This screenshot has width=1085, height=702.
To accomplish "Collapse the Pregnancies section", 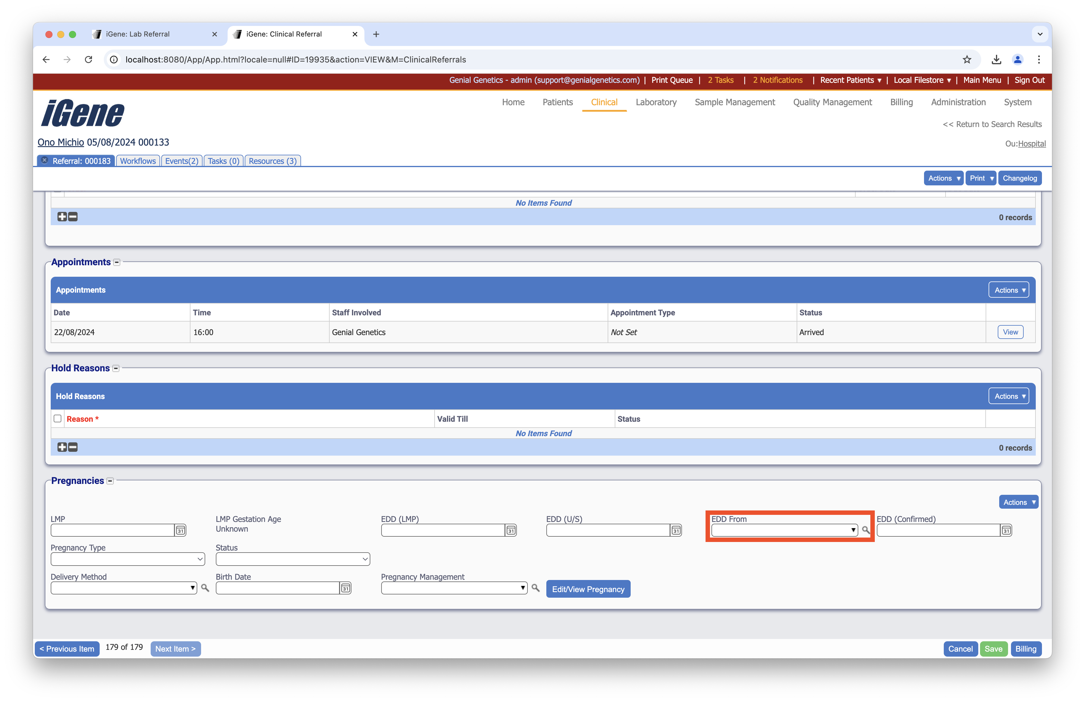I will 110,481.
